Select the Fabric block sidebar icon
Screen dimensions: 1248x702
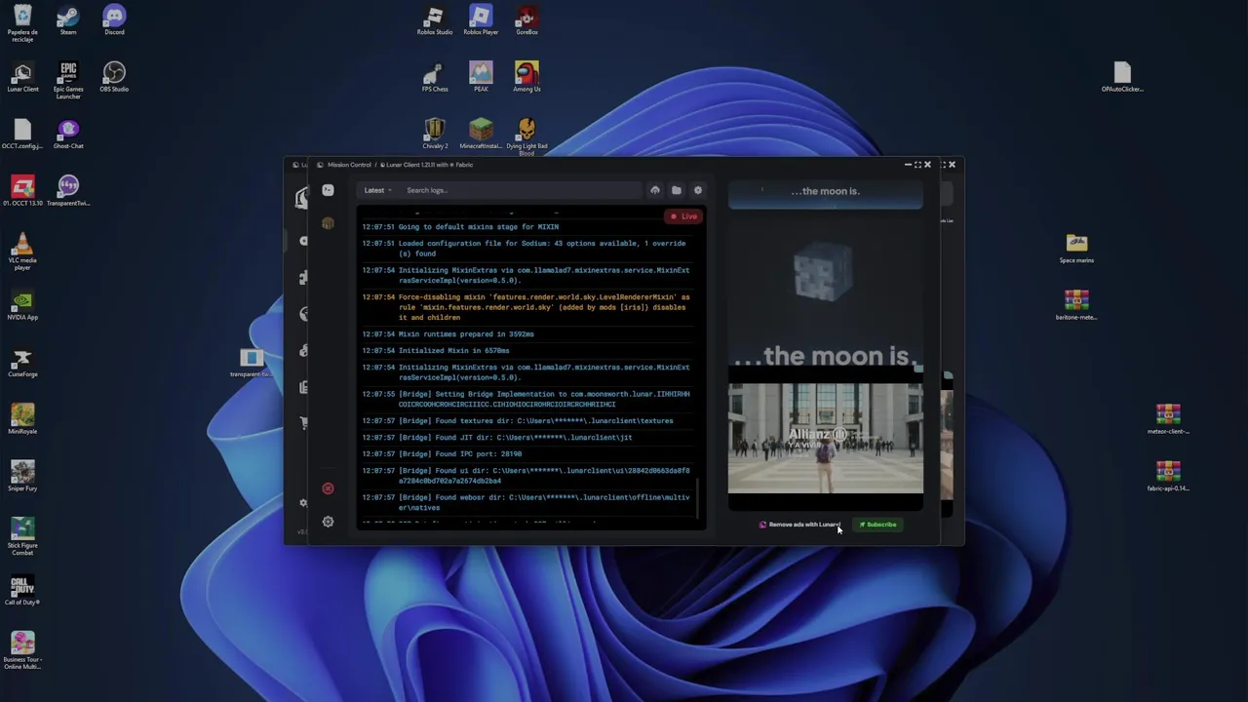pos(328,224)
